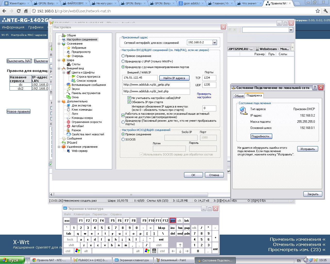Bookmark page using the star icon
The height and width of the screenshot is (264, 330).
pyautogui.click(x=318, y=11)
